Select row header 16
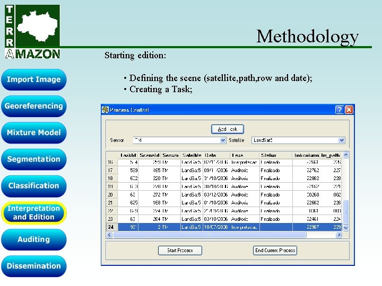382x286 pixels. (x=112, y=162)
